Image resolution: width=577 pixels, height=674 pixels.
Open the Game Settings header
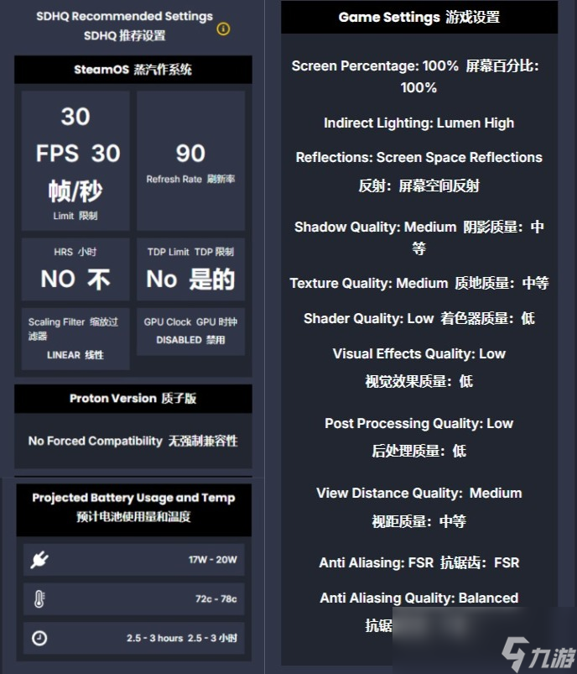tap(418, 17)
